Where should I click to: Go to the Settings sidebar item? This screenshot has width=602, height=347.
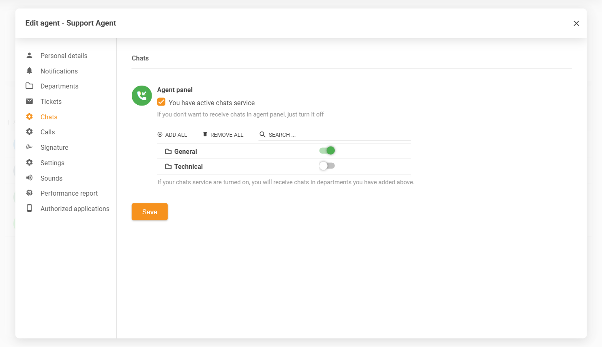[x=52, y=163]
